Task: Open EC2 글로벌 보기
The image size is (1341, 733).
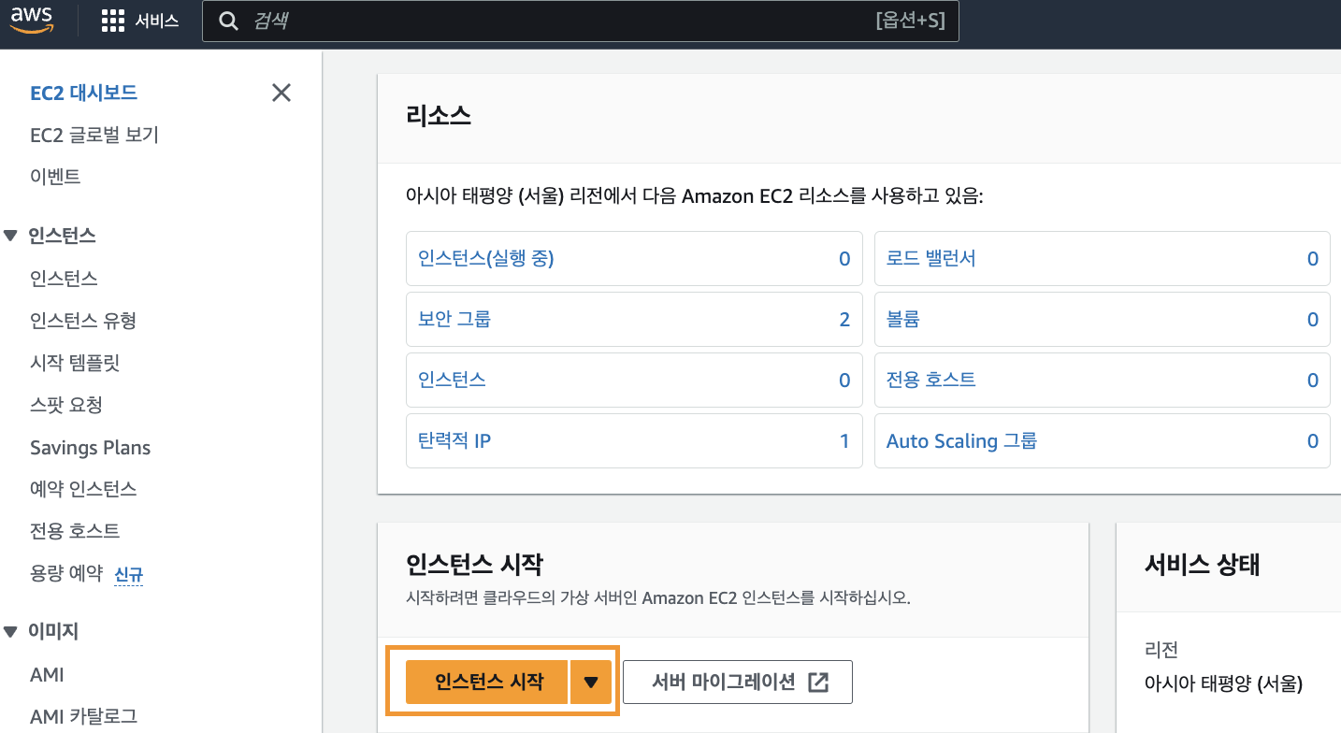Action: (x=94, y=135)
